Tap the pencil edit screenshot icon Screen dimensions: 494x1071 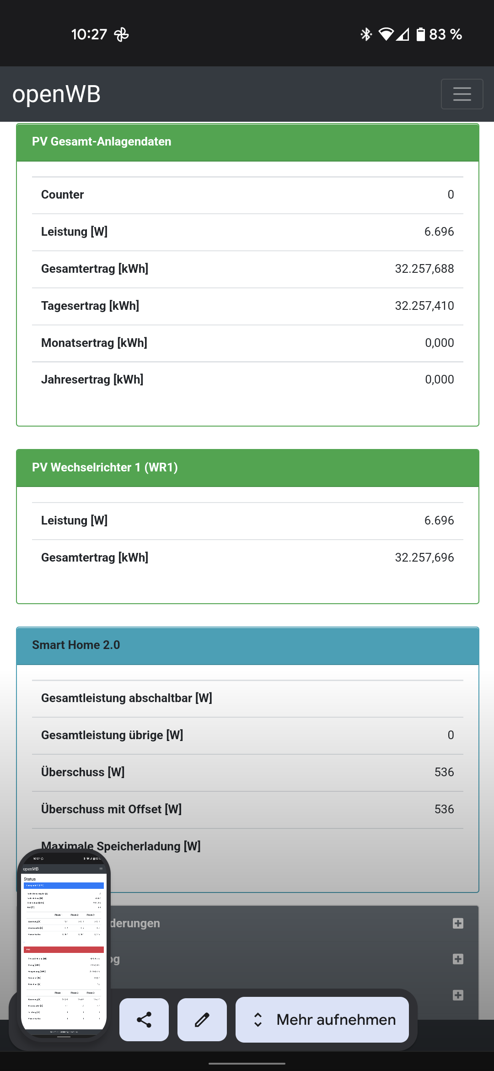(x=202, y=1020)
